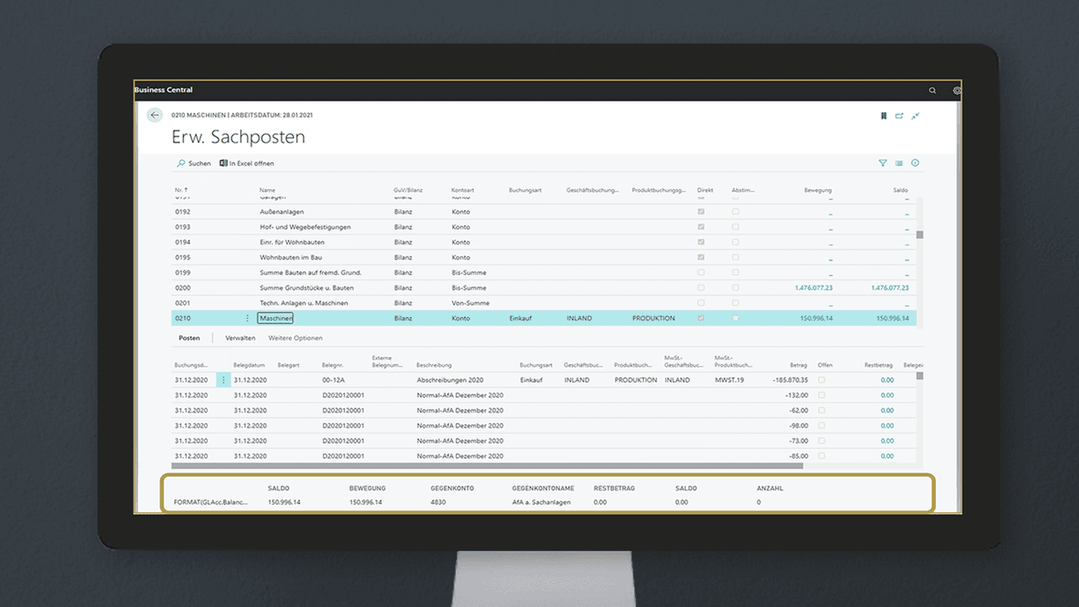Image resolution: width=1079 pixels, height=607 pixels.
Task: Open the Verwalten menu
Action: coord(240,338)
